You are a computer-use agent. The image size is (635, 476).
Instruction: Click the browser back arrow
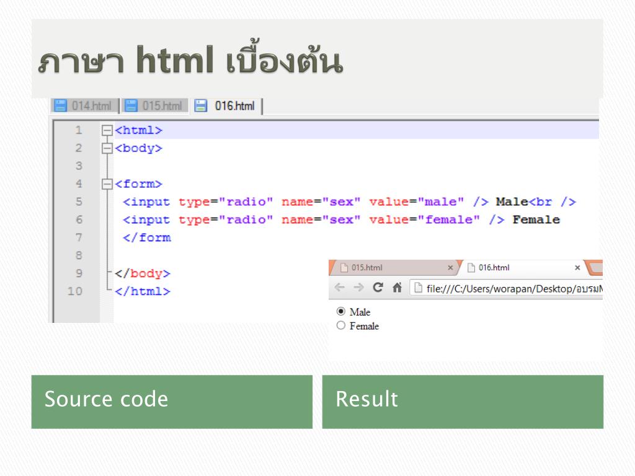(x=340, y=288)
